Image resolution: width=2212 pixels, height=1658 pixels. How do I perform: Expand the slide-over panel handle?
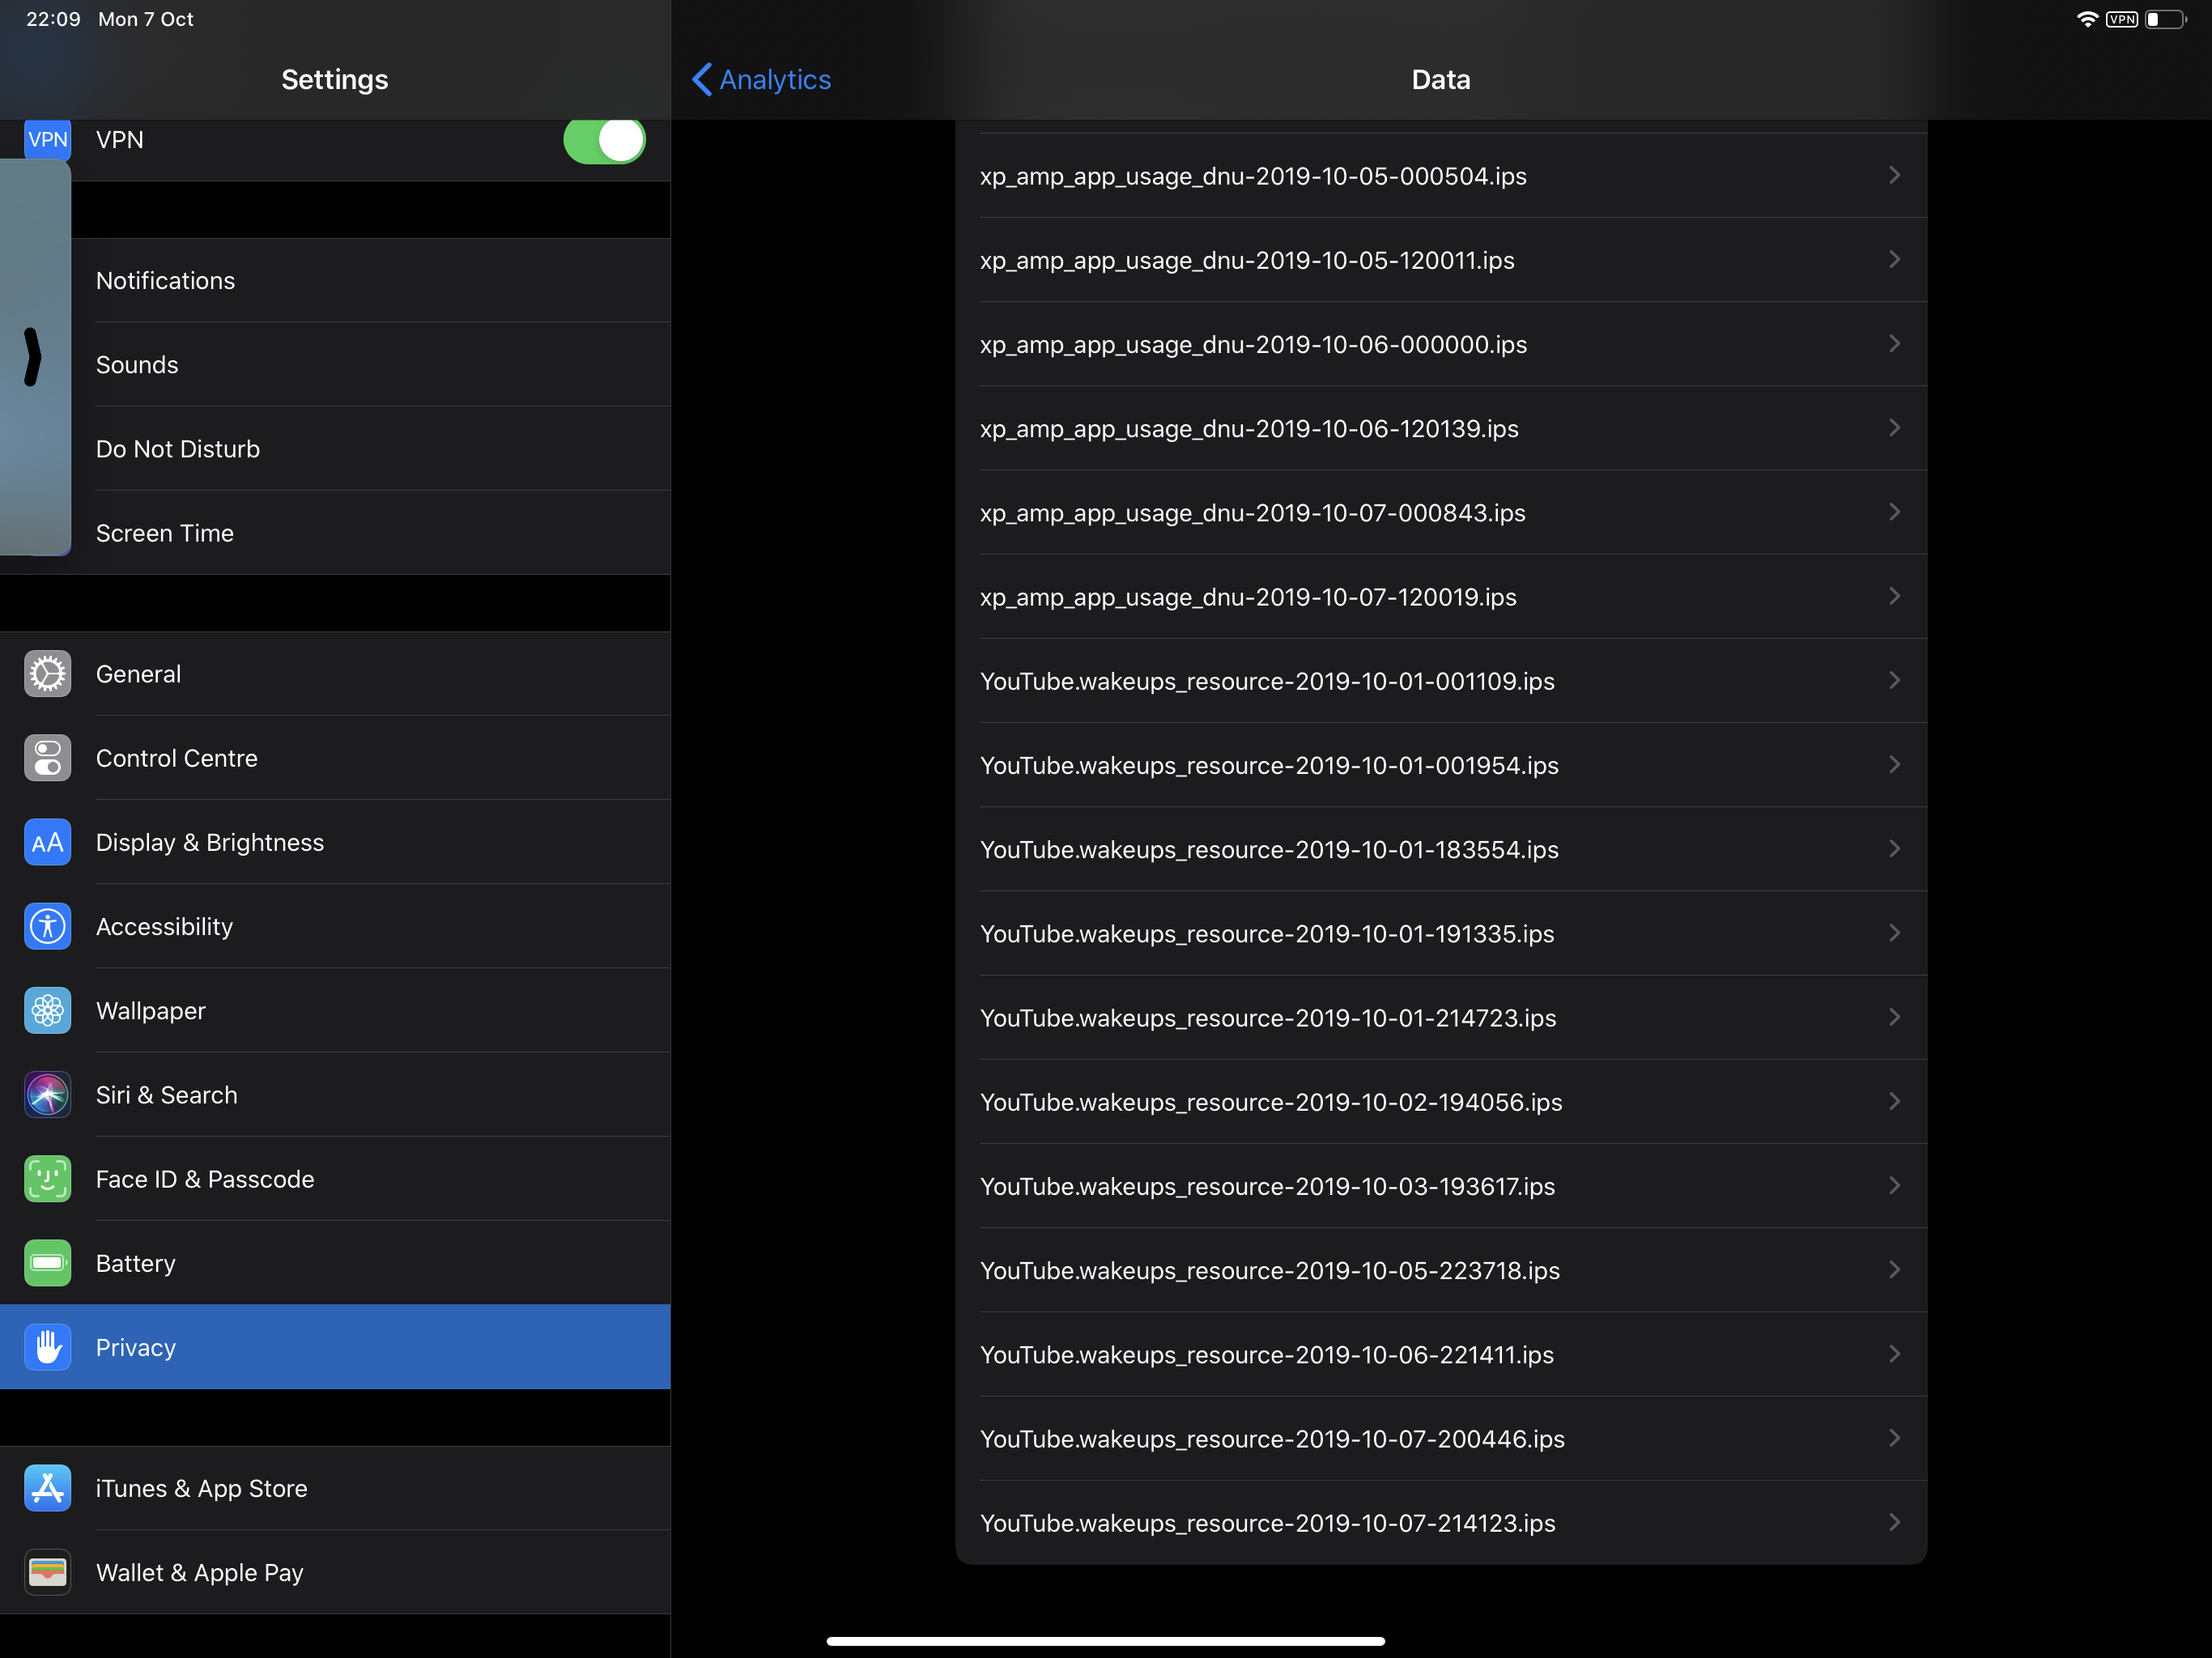(x=33, y=357)
